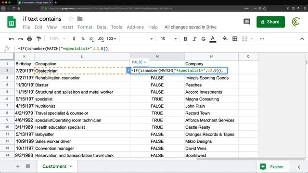The width and height of the screenshot is (308, 173).
Task: Click the 'Travel specialist & counselor' cell
Action: pos(82,113)
